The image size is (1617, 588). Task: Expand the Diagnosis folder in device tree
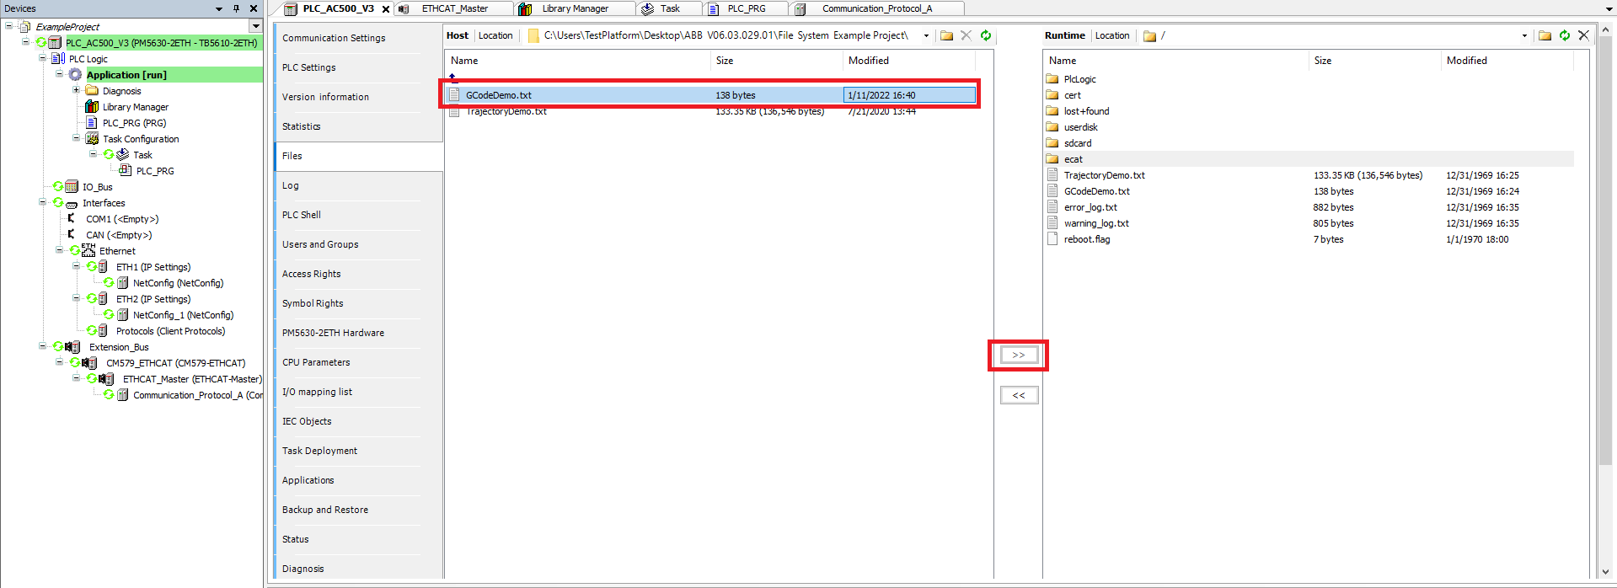point(76,91)
